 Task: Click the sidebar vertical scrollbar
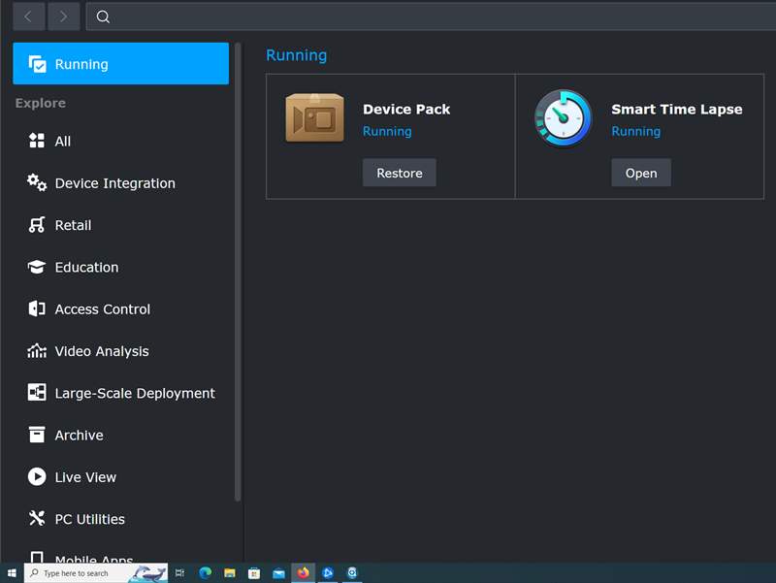click(238, 273)
